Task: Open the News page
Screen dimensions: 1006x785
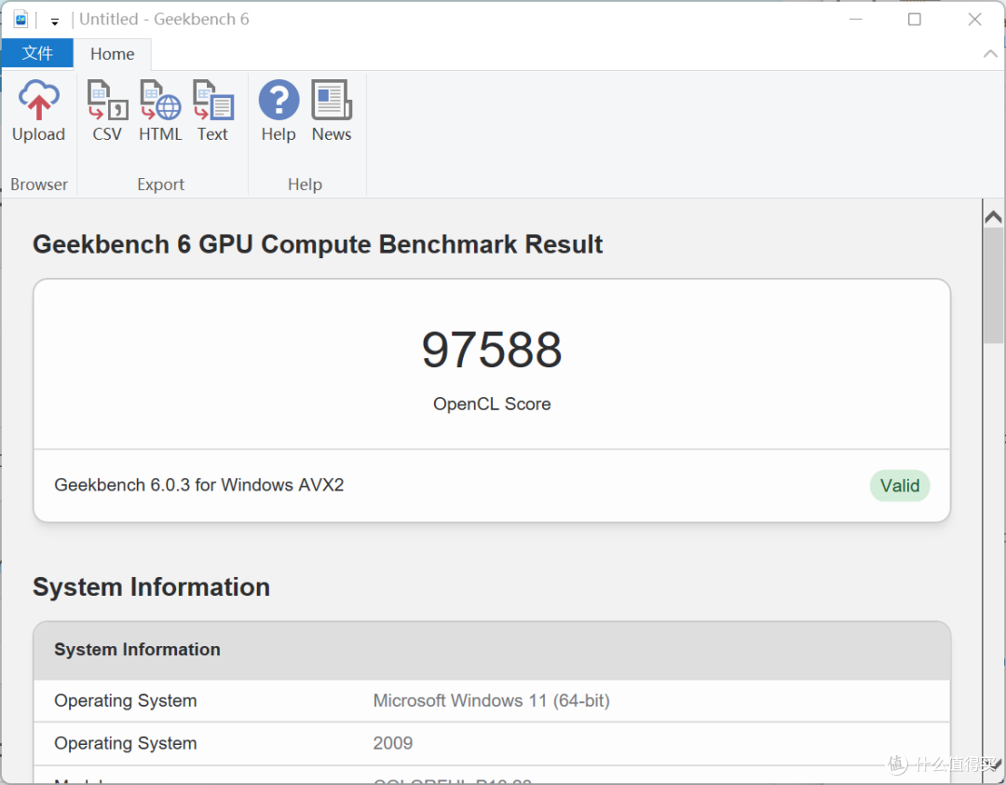Action: 332,111
